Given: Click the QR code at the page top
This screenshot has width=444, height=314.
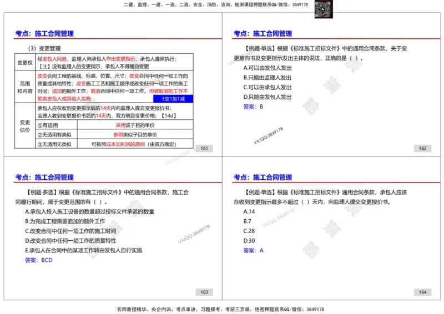Looking at the screenshot, I should click(324, 9).
